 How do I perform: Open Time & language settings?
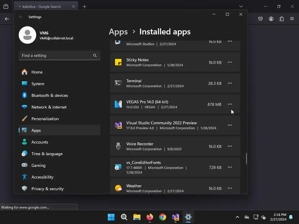coord(60,154)
